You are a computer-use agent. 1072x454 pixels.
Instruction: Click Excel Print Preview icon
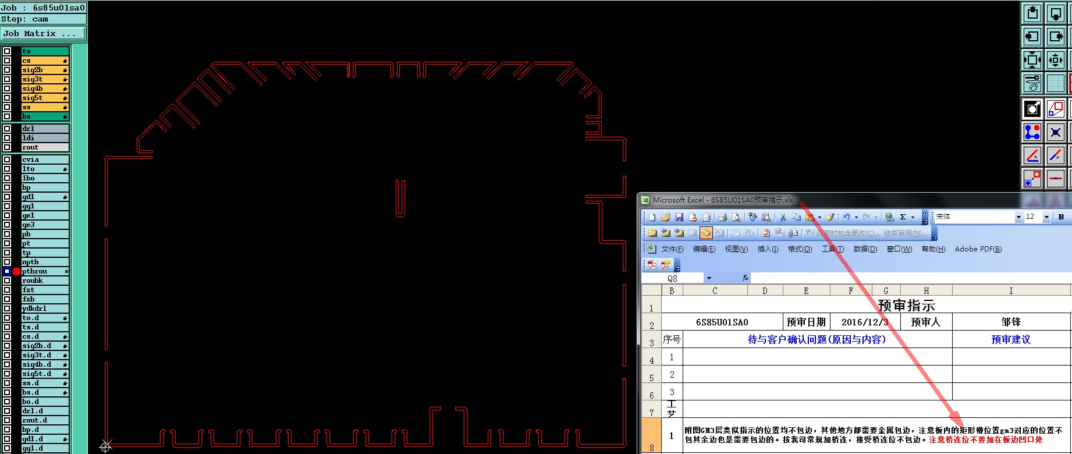[x=736, y=217]
